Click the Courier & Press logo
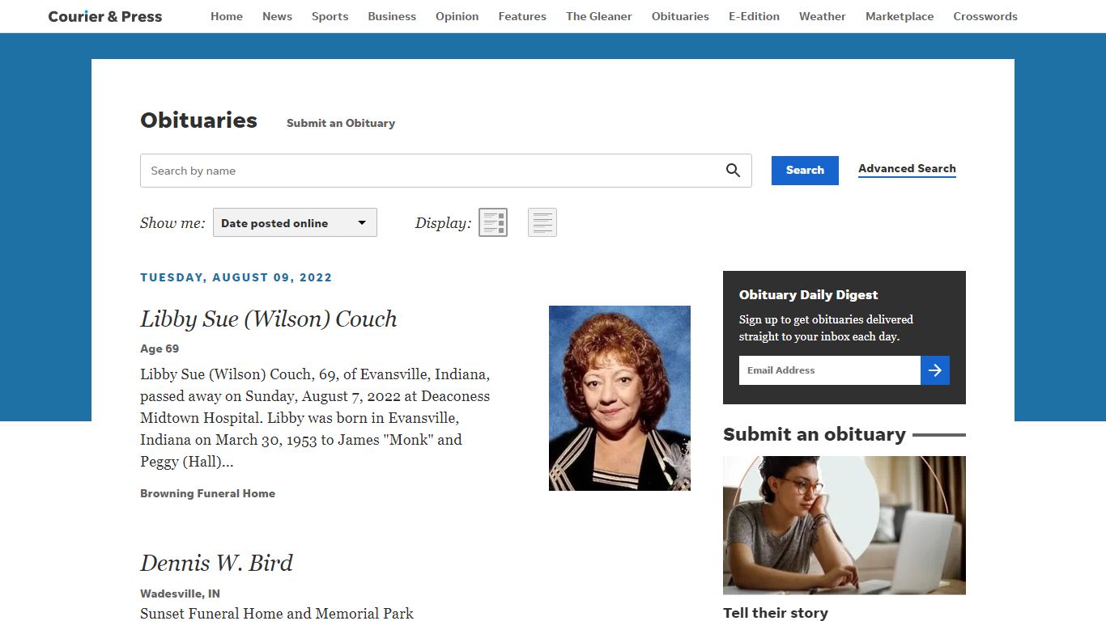1106x621 pixels. pos(105,16)
